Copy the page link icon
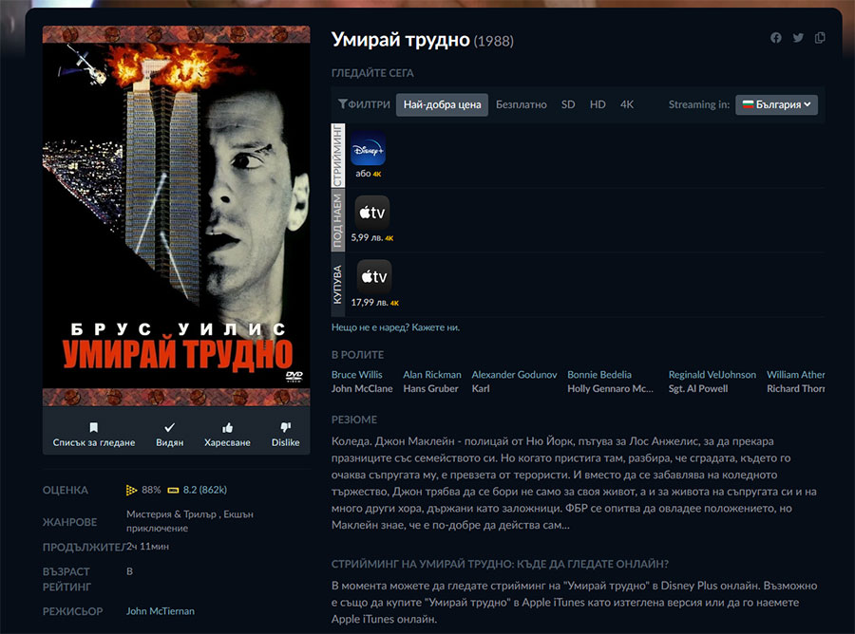855x634 pixels. click(x=820, y=38)
